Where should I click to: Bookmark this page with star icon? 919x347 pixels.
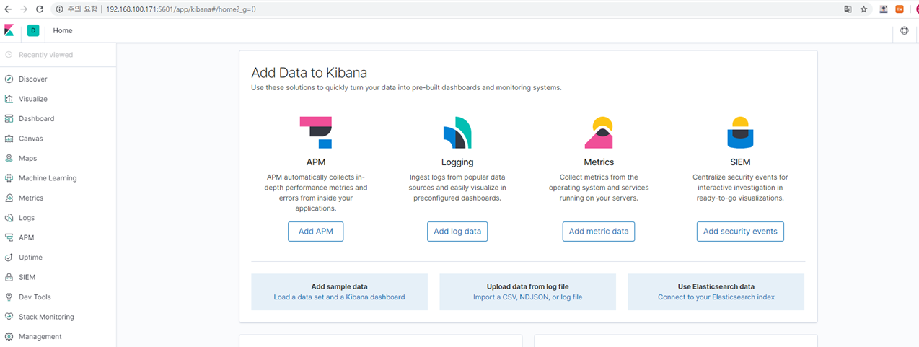(864, 9)
